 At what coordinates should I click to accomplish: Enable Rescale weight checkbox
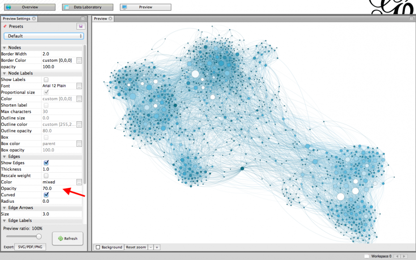46,176
